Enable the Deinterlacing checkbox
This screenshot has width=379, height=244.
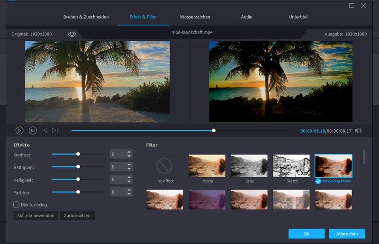click(x=17, y=205)
